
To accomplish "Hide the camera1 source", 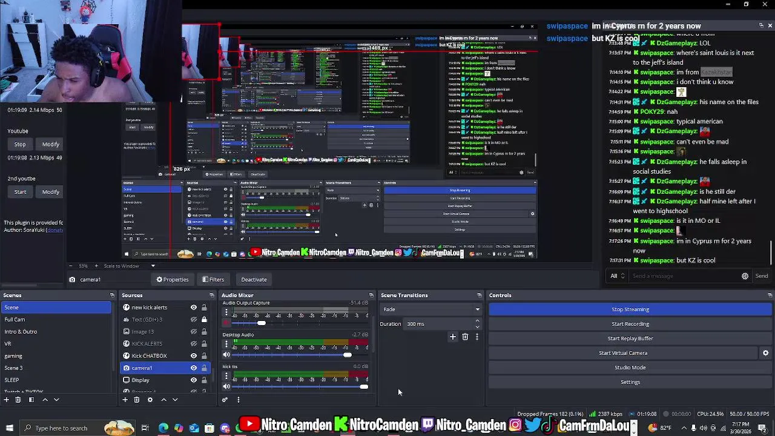I will point(194,368).
